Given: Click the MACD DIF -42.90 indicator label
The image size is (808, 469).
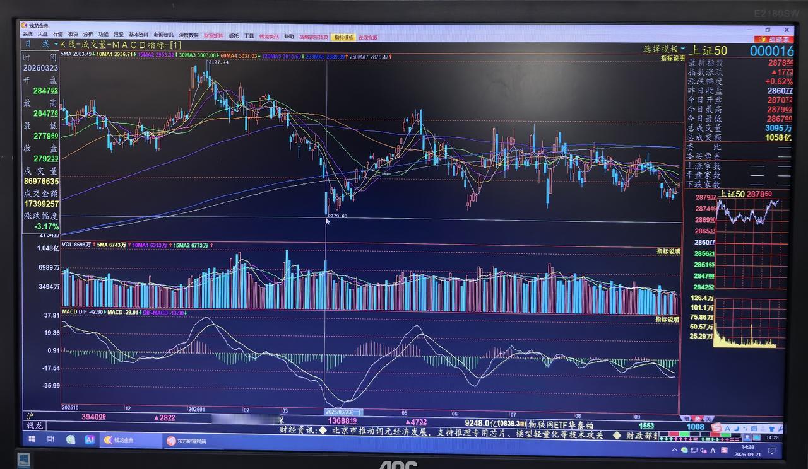Looking at the screenshot, I should (83, 312).
